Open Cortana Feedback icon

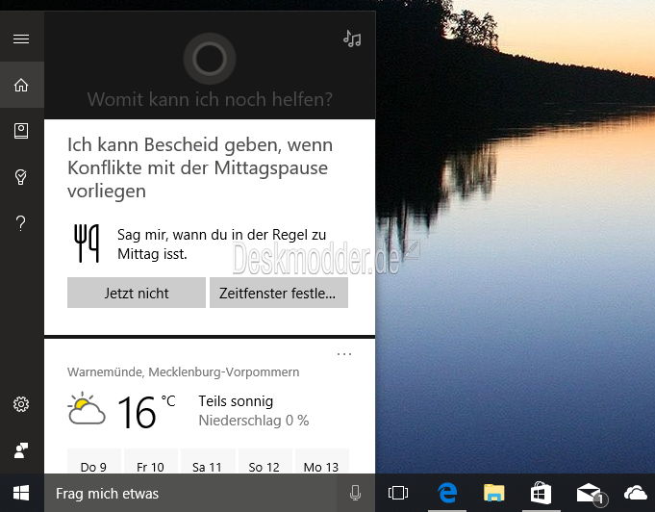coord(21,450)
